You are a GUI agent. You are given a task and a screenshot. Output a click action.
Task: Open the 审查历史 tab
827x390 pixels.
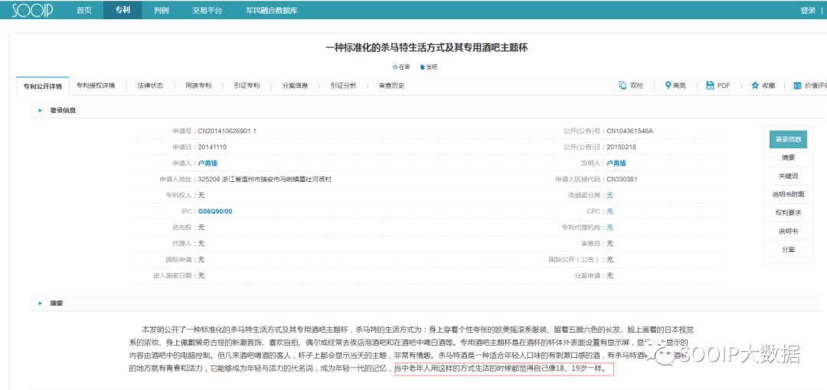coord(391,86)
